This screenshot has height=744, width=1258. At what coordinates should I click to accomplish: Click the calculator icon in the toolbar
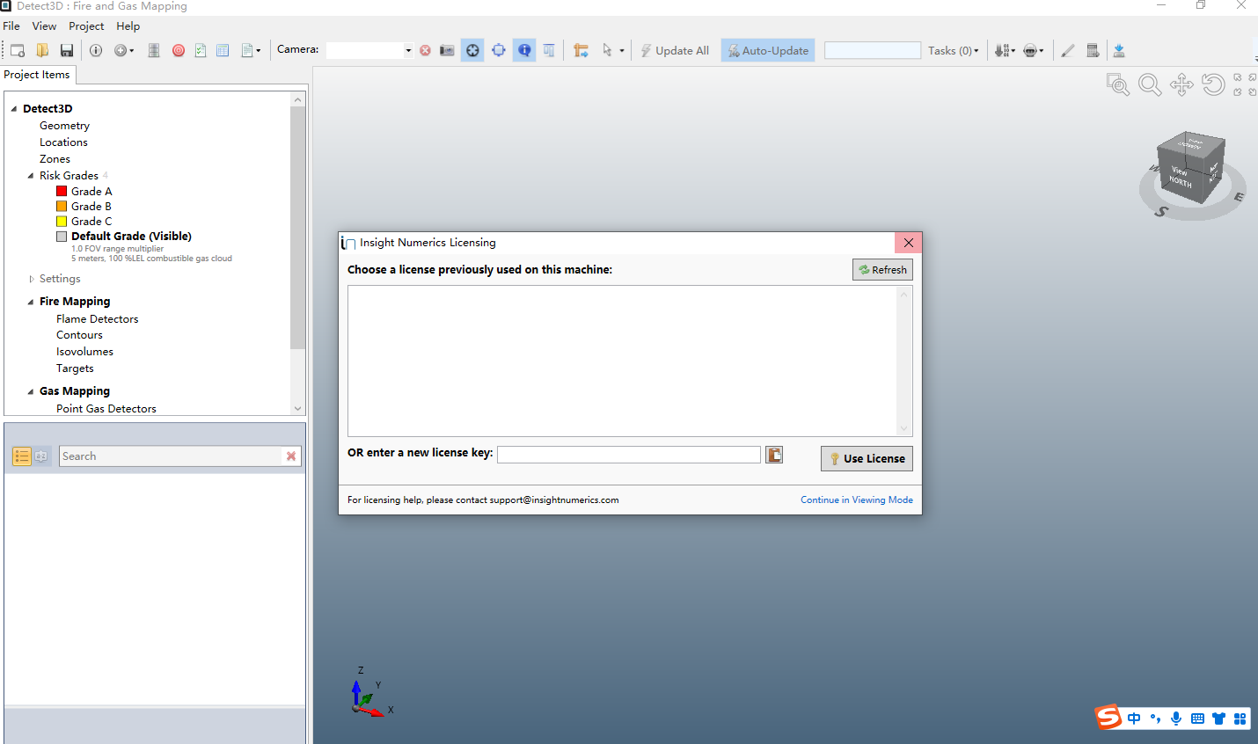(x=1093, y=50)
